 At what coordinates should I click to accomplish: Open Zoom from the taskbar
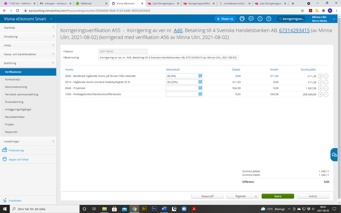point(184,209)
